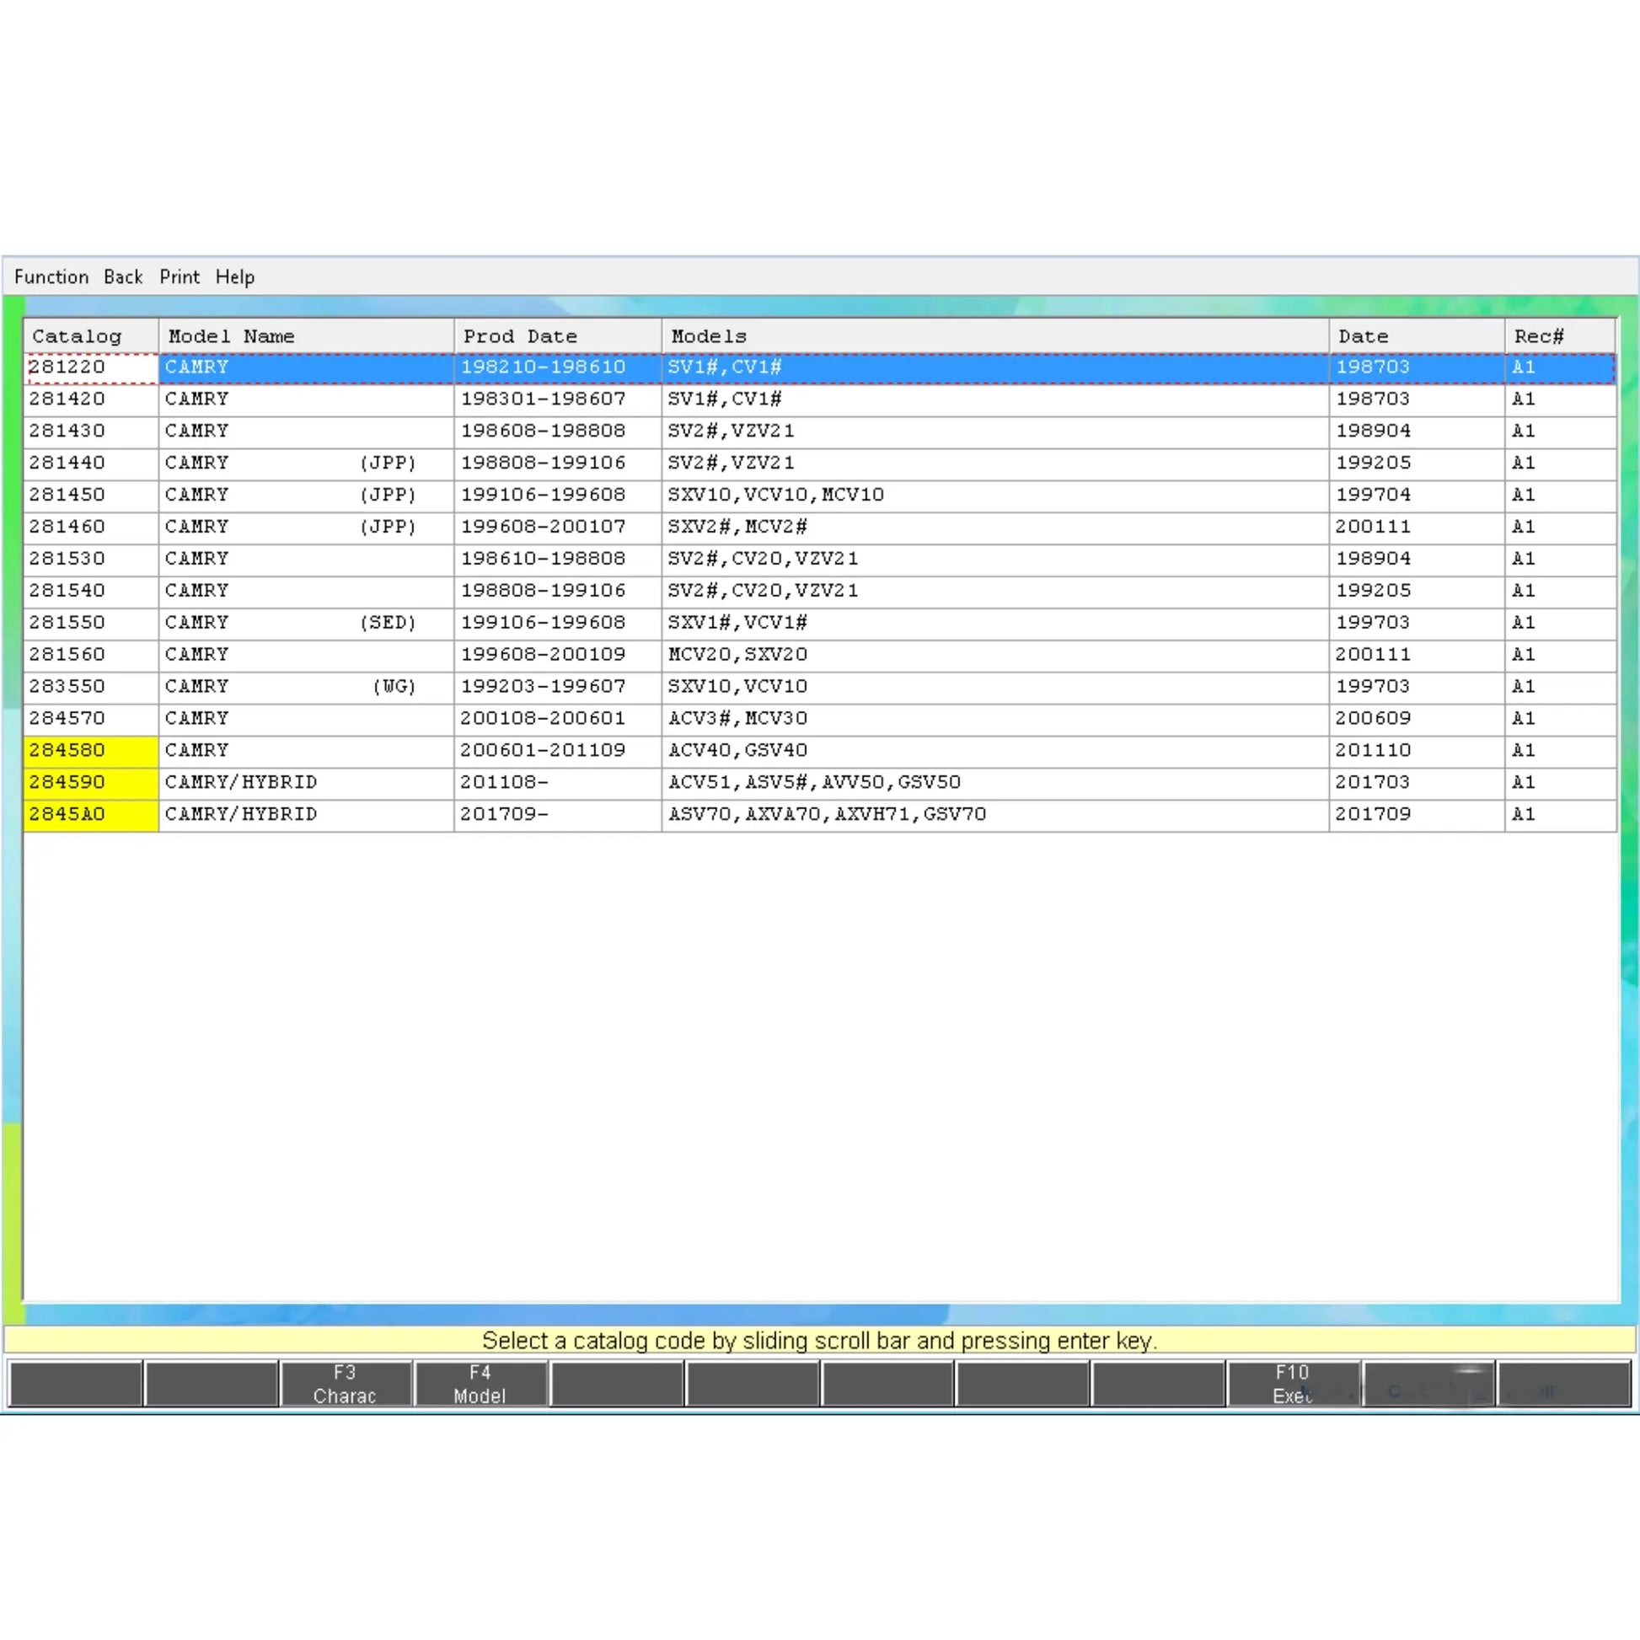This screenshot has height=1640, width=1640.
Task: Click prod date 198808-199106 in row 281440
Action: (x=544, y=464)
